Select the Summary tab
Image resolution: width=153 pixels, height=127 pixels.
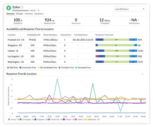(10, 14)
